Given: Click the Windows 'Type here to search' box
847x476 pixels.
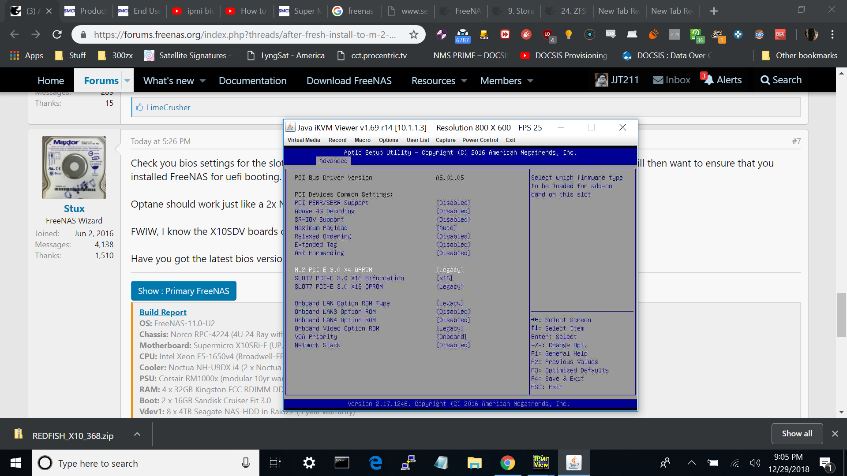Looking at the screenshot, I should click(x=146, y=463).
